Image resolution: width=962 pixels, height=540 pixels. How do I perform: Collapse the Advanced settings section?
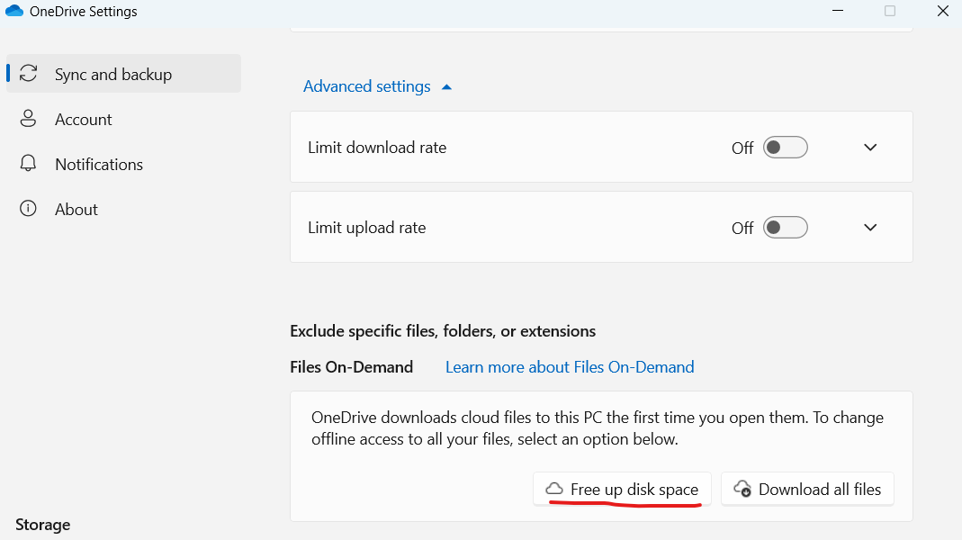[x=377, y=86]
